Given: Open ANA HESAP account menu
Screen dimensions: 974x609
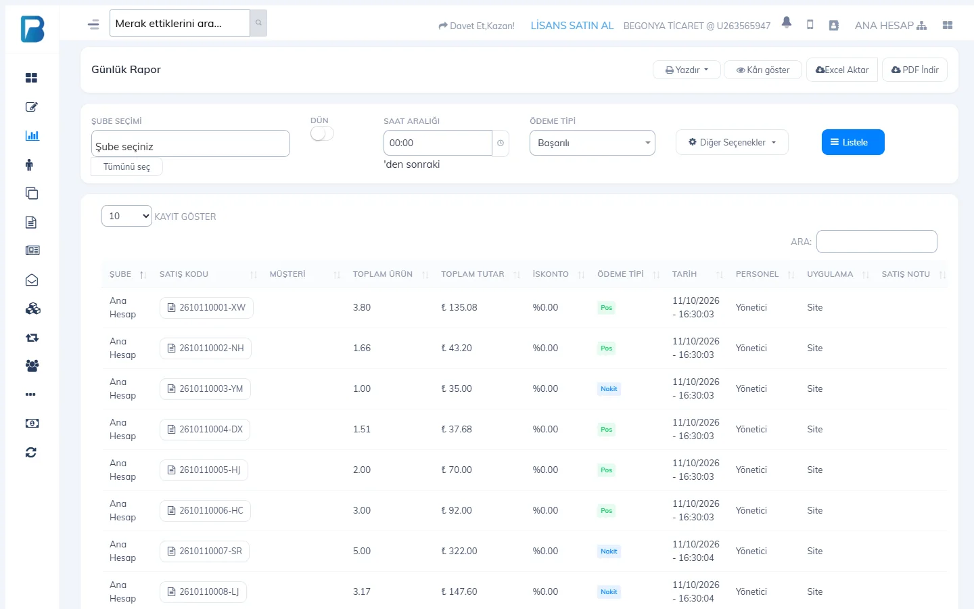Looking at the screenshot, I should [x=891, y=26].
